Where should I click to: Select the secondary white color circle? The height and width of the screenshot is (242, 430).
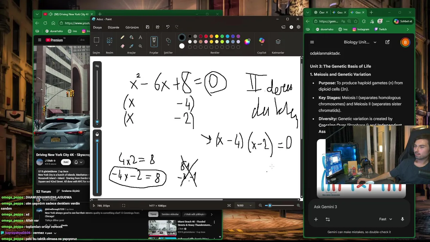(182, 46)
